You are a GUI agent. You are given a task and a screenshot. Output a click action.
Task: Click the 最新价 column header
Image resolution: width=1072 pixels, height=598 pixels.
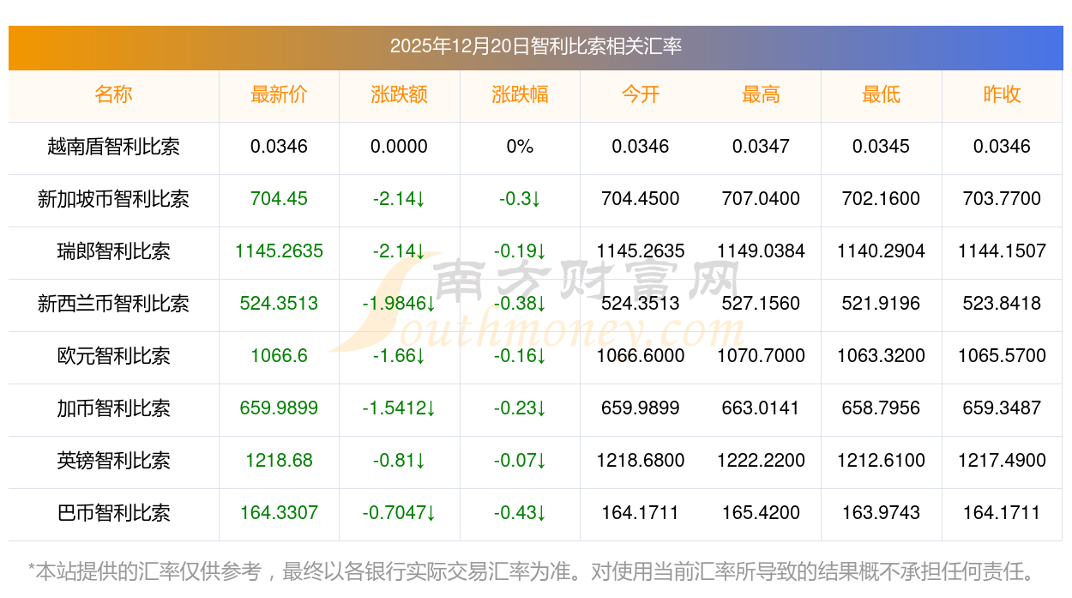click(279, 94)
